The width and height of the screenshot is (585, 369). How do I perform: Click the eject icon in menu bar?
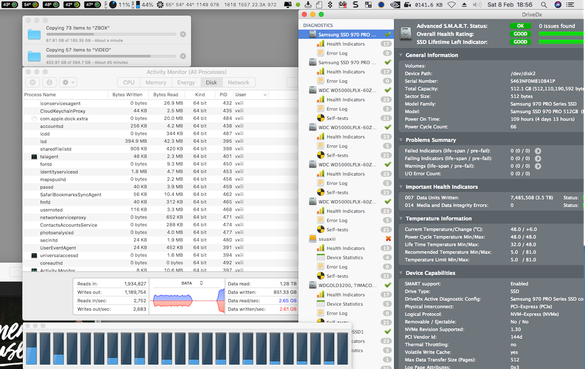(464, 5)
